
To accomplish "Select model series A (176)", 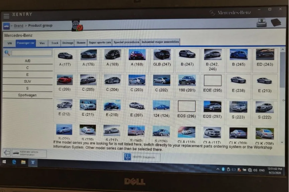I will click(x=88, y=60).
